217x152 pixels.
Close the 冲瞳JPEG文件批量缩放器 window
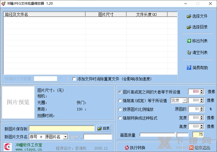(x=210, y=4)
